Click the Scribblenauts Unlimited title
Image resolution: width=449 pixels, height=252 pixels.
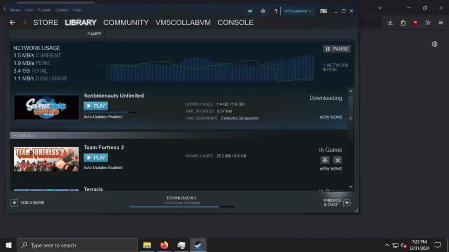pos(114,96)
